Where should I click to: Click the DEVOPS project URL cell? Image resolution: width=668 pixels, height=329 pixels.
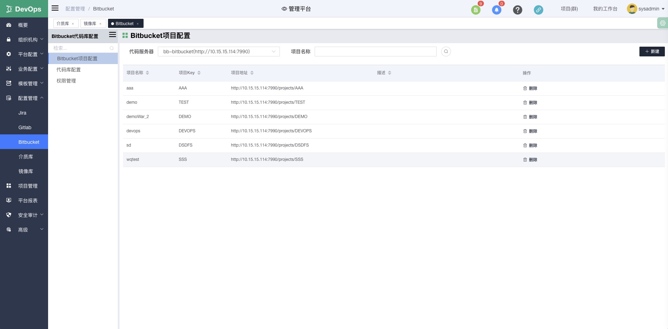point(271,131)
